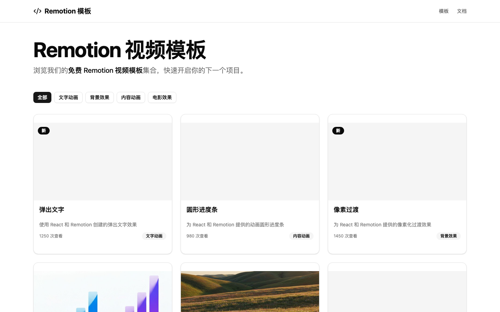Click the 1450 次查看 view count
500x312 pixels.
pos(345,236)
